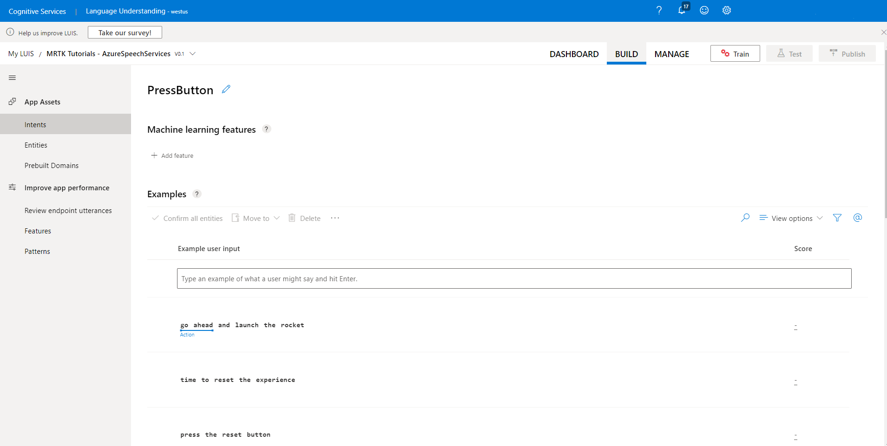Click the info icon beside Help us improve LUIS
The width and height of the screenshot is (887, 446).
point(10,32)
